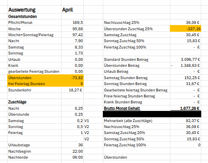Viewport: 208px width, 163px height.
Task: Click the 'Samstag Zuschlag 20%' label
Action: tap(124, 132)
